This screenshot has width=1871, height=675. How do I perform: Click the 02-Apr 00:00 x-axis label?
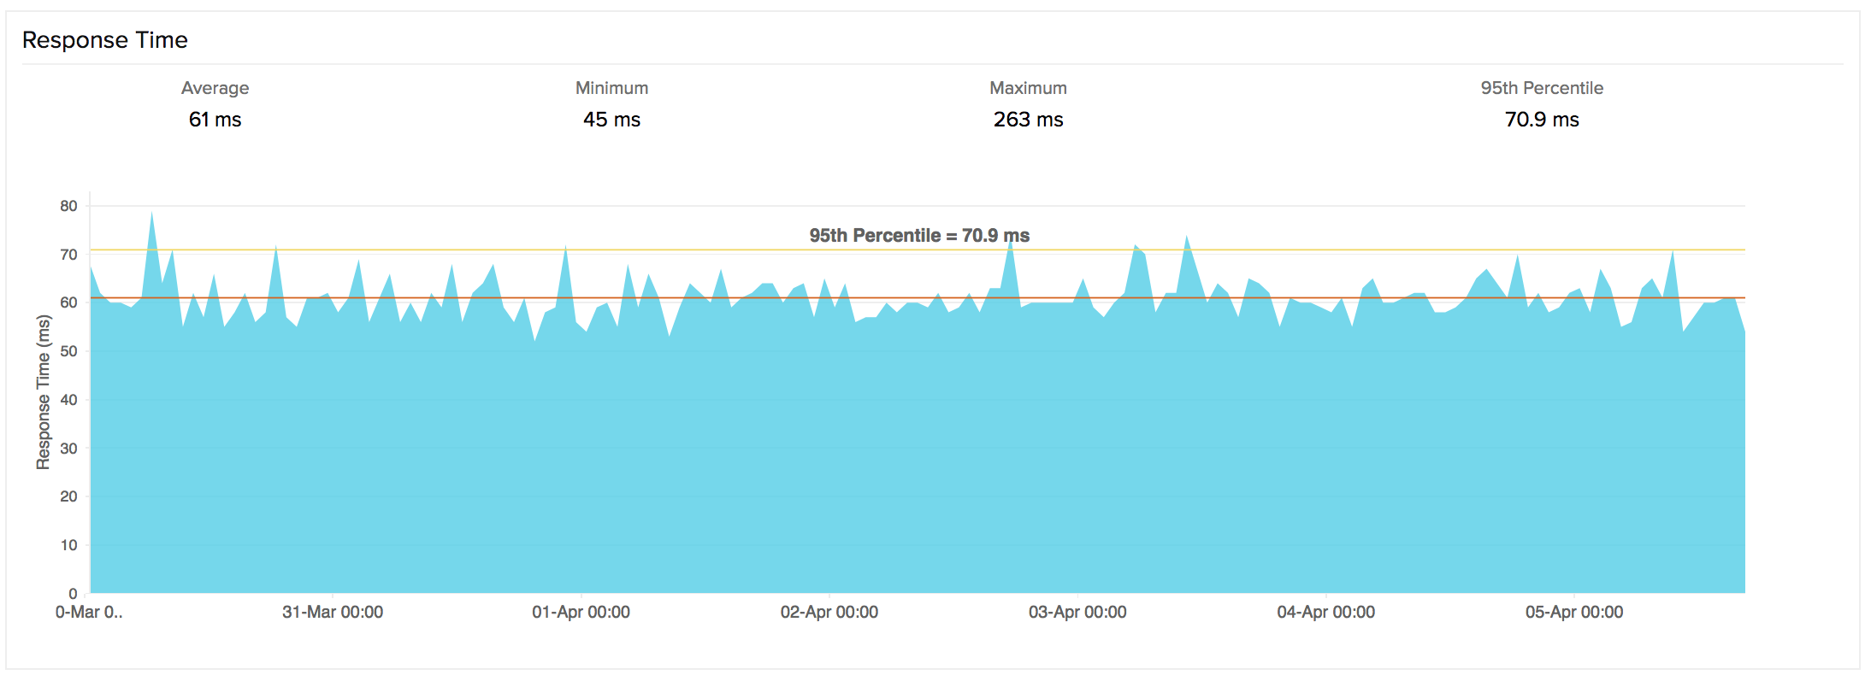tap(829, 613)
